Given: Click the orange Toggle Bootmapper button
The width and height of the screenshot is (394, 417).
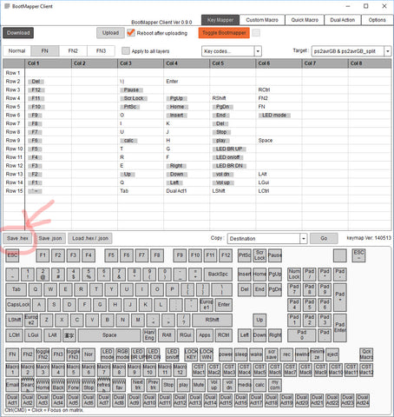Looking at the screenshot, I should pyautogui.click(x=224, y=33).
